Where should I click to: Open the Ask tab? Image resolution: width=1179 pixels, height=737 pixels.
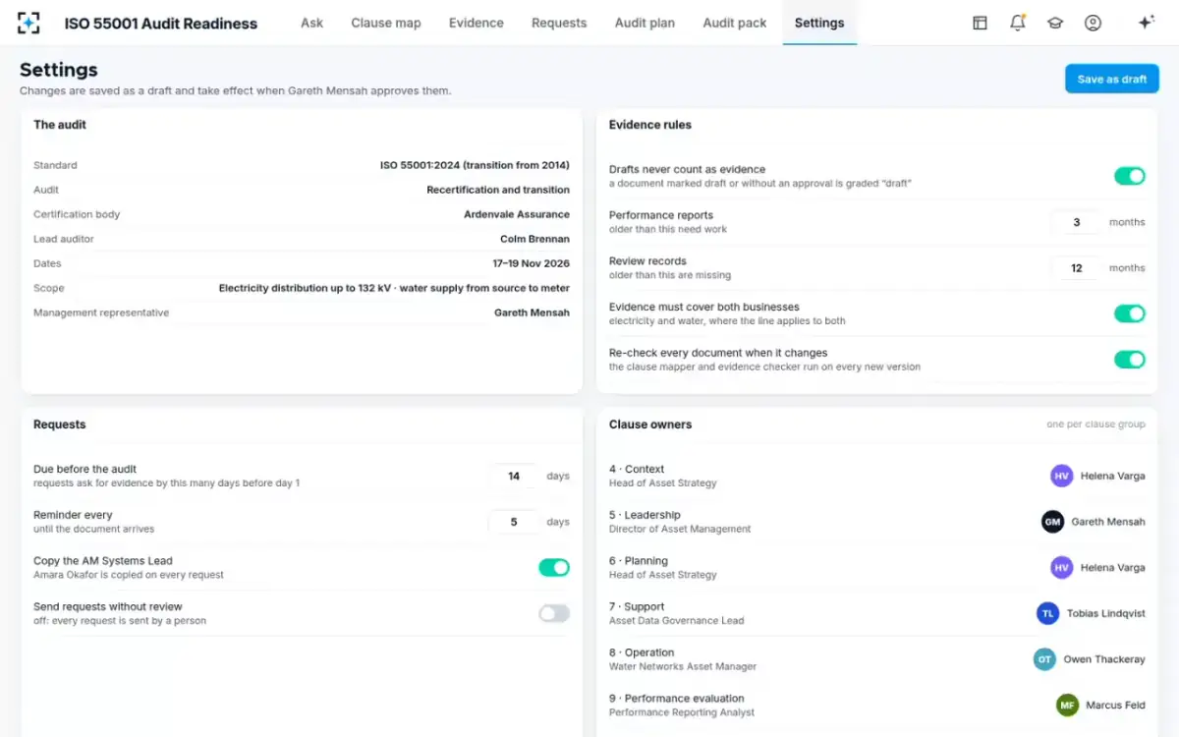click(x=311, y=23)
